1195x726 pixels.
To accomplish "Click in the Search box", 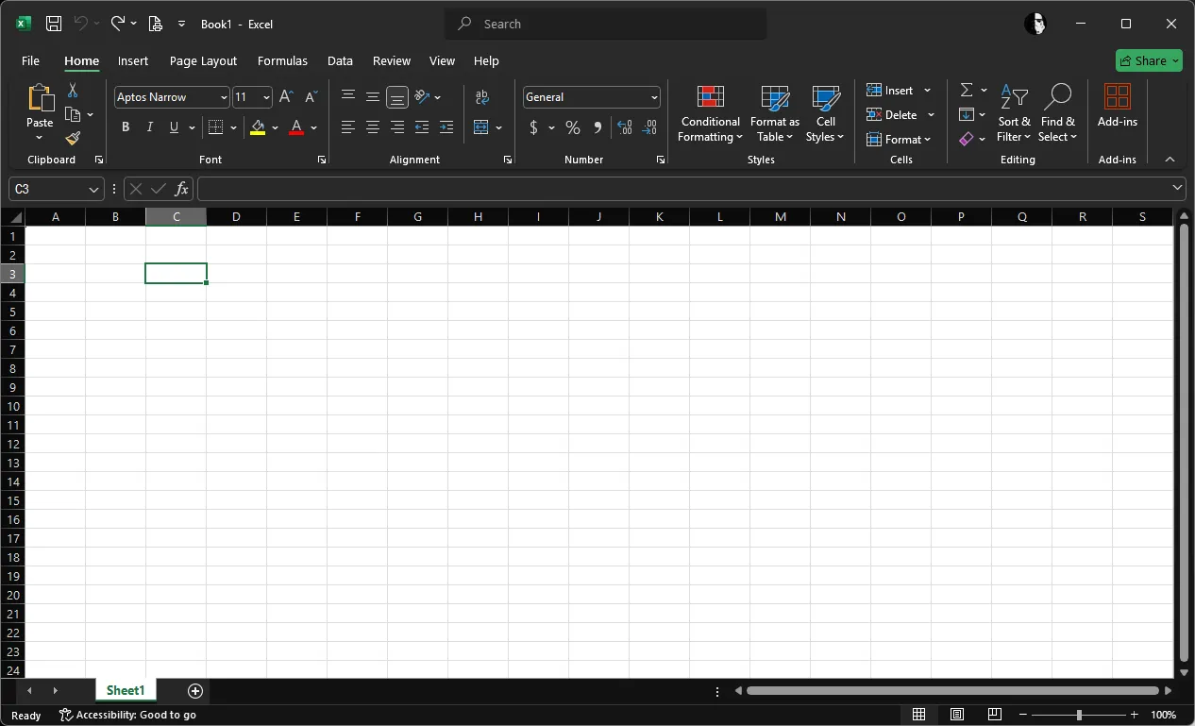I will pos(605,24).
